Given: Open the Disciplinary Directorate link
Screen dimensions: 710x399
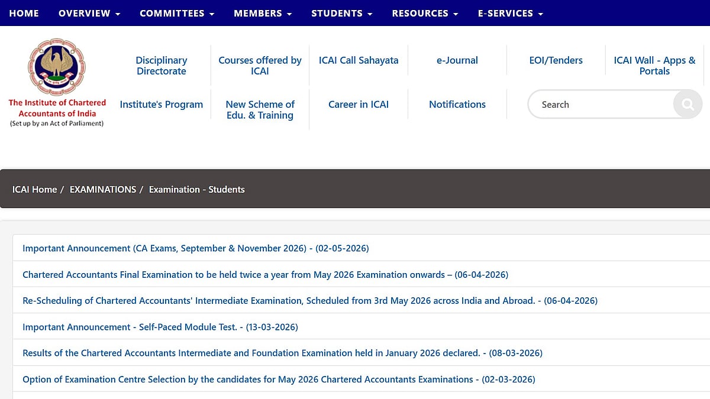Looking at the screenshot, I should pyautogui.click(x=162, y=66).
